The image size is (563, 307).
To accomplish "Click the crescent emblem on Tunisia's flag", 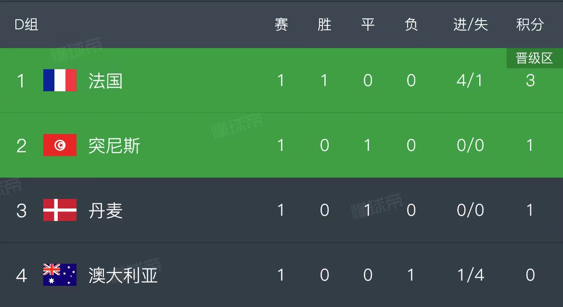I will [x=60, y=146].
